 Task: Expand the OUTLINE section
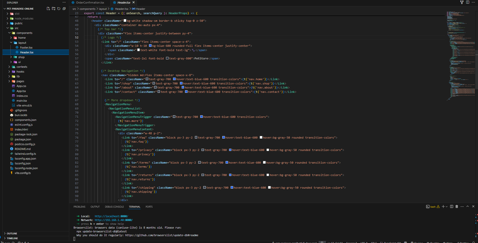[x=12, y=233]
